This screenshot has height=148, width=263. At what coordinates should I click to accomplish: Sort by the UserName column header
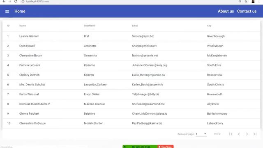click(90, 25)
